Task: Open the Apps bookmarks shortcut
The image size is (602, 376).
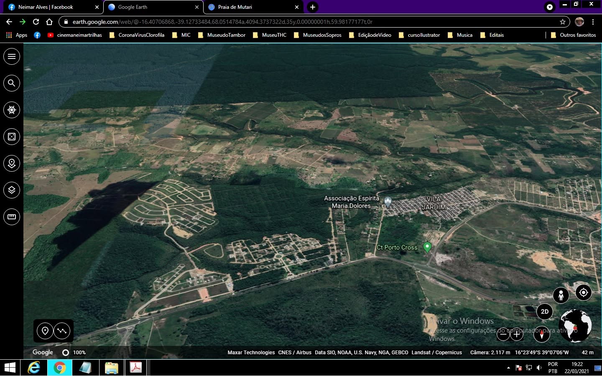Action: [x=17, y=35]
